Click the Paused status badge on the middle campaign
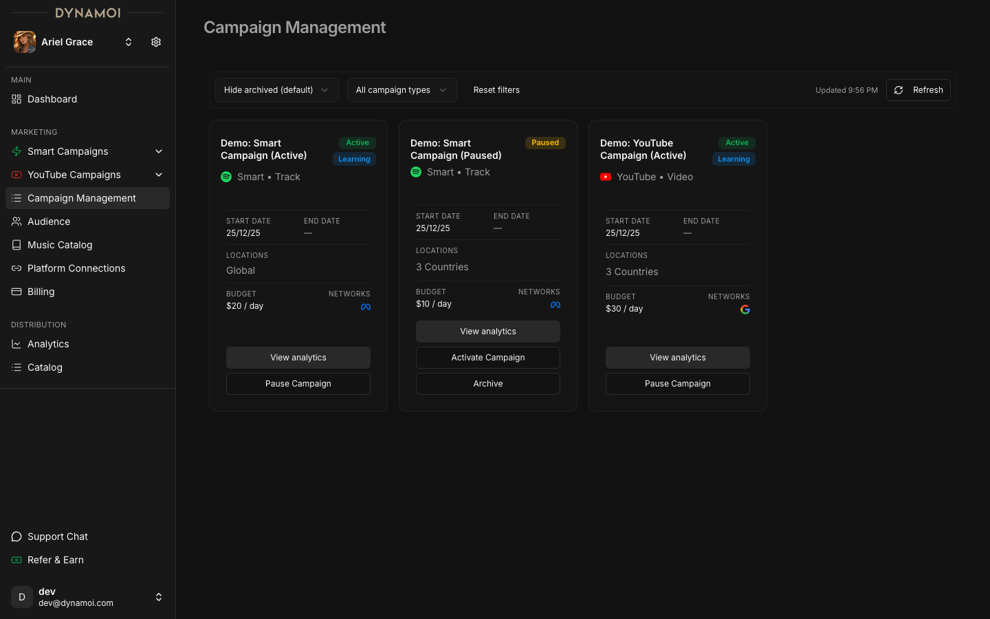This screenshot has height=619, width=990. click(545, 142)
